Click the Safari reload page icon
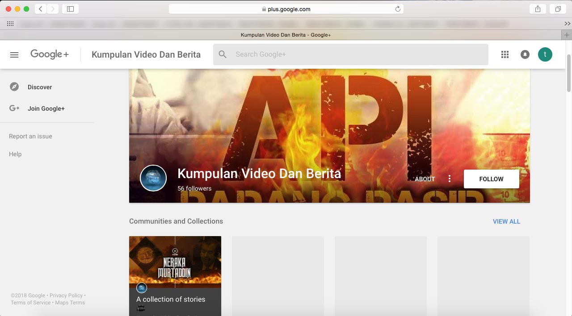Image resolution: width=572 pixels, height=316 pixels. click(x=398, y=9)
